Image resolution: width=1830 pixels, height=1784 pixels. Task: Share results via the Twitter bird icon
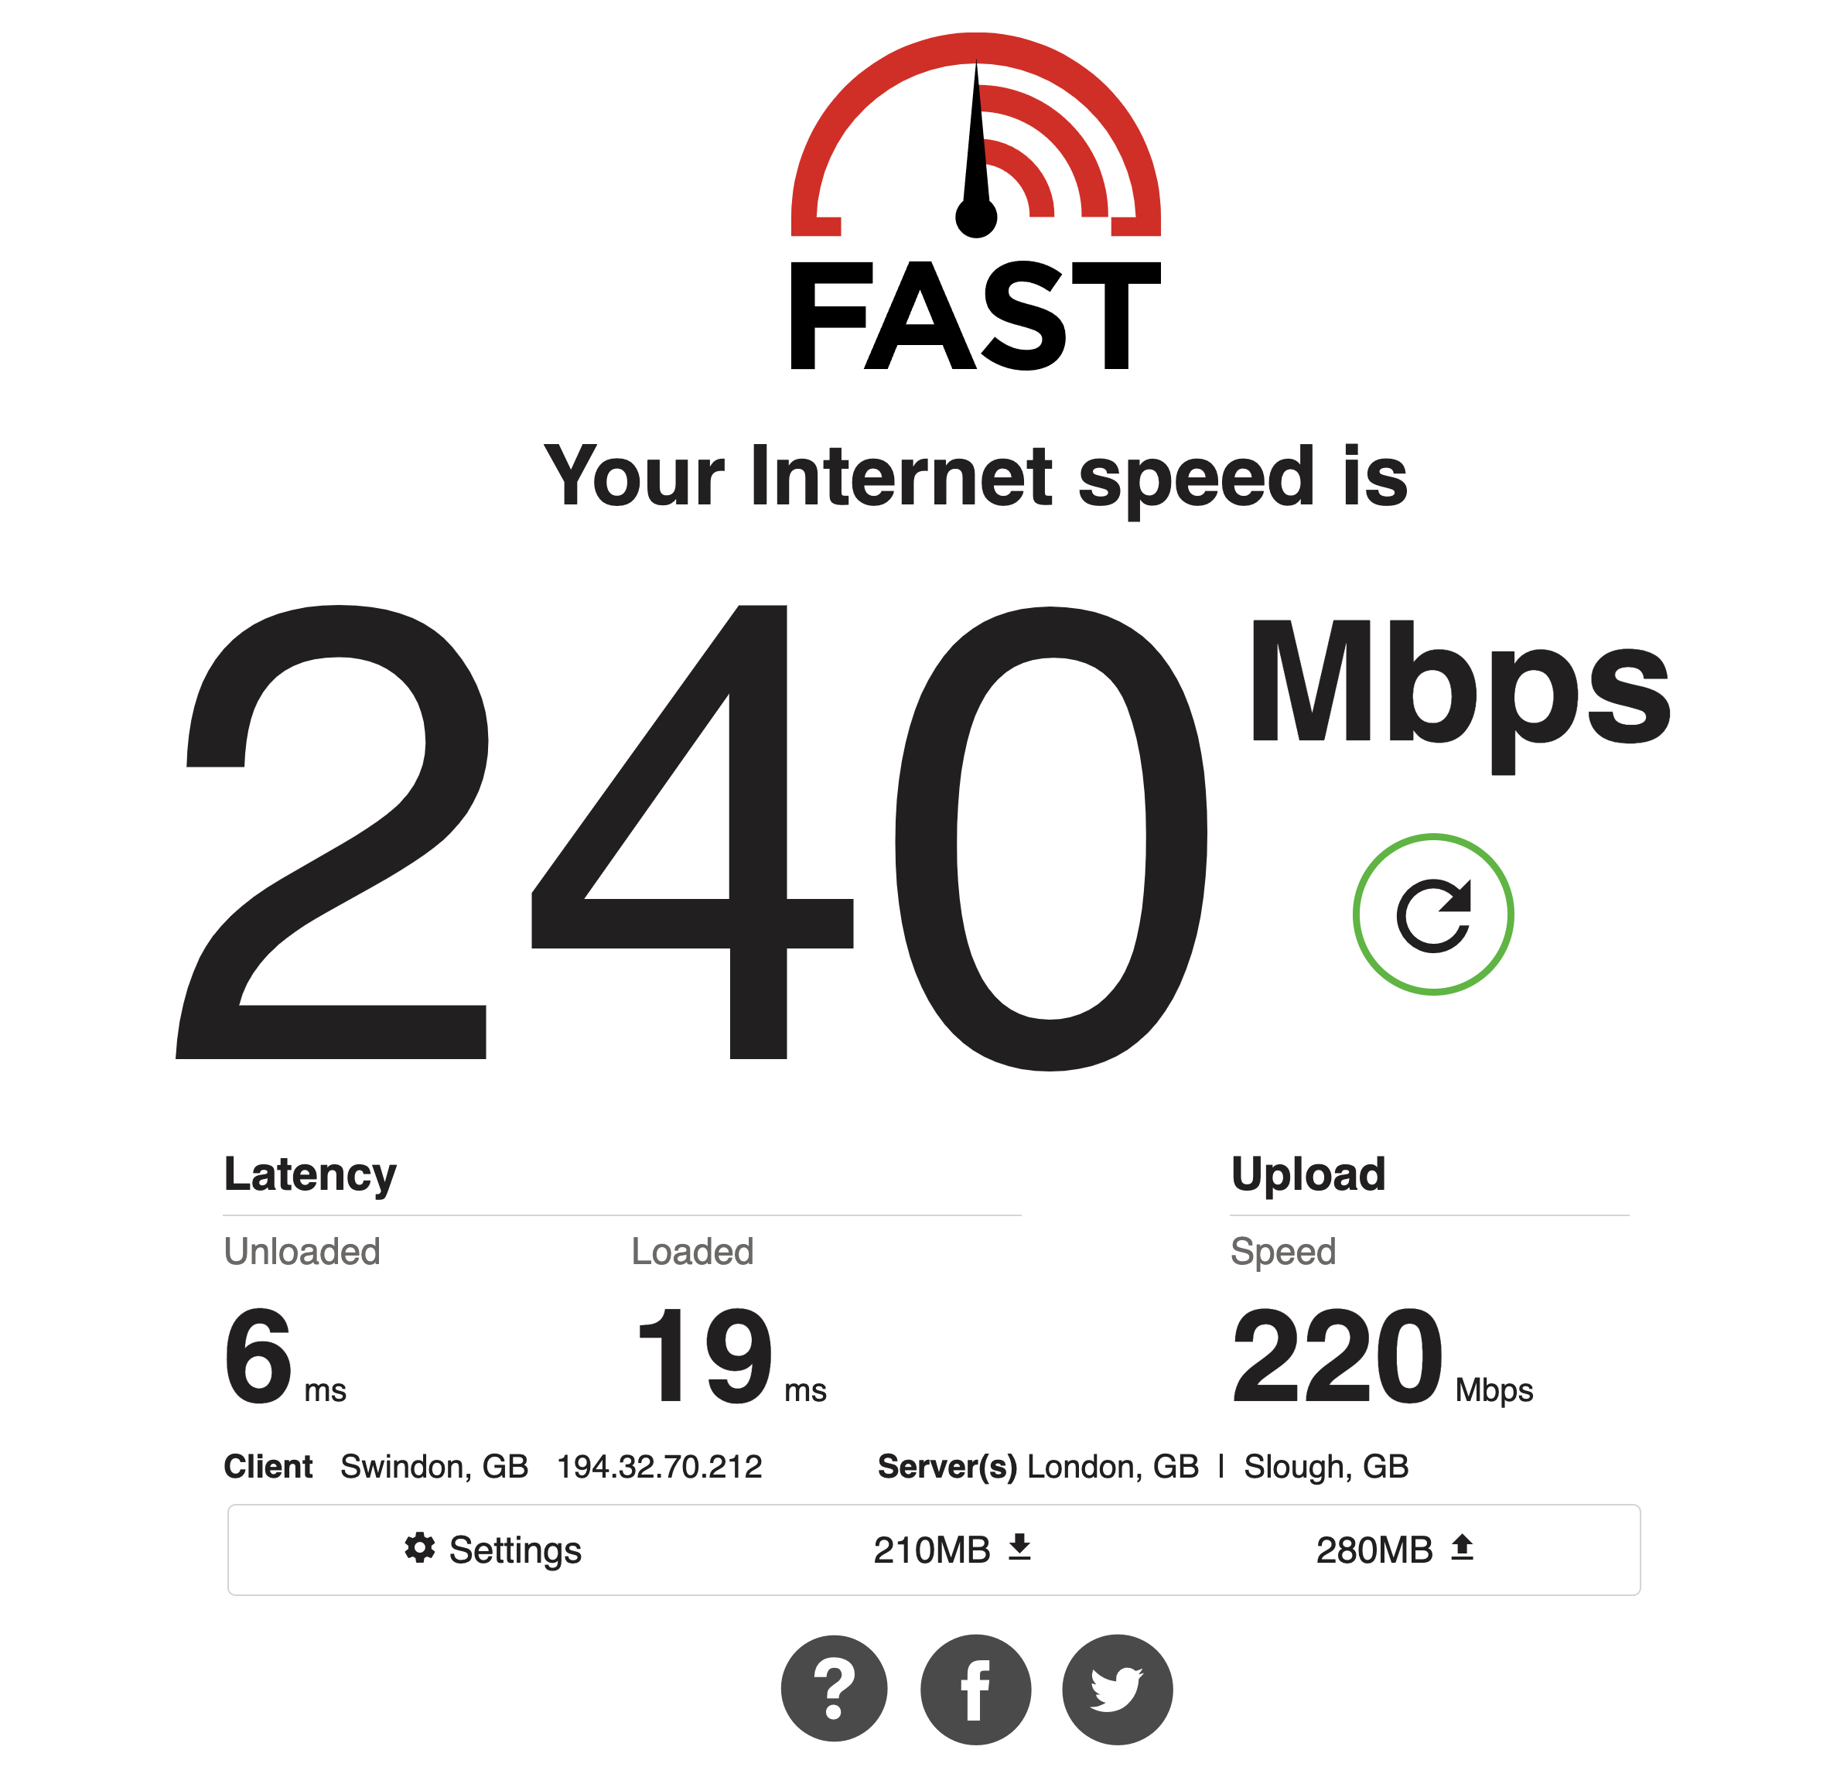tap(1116, 1690)
